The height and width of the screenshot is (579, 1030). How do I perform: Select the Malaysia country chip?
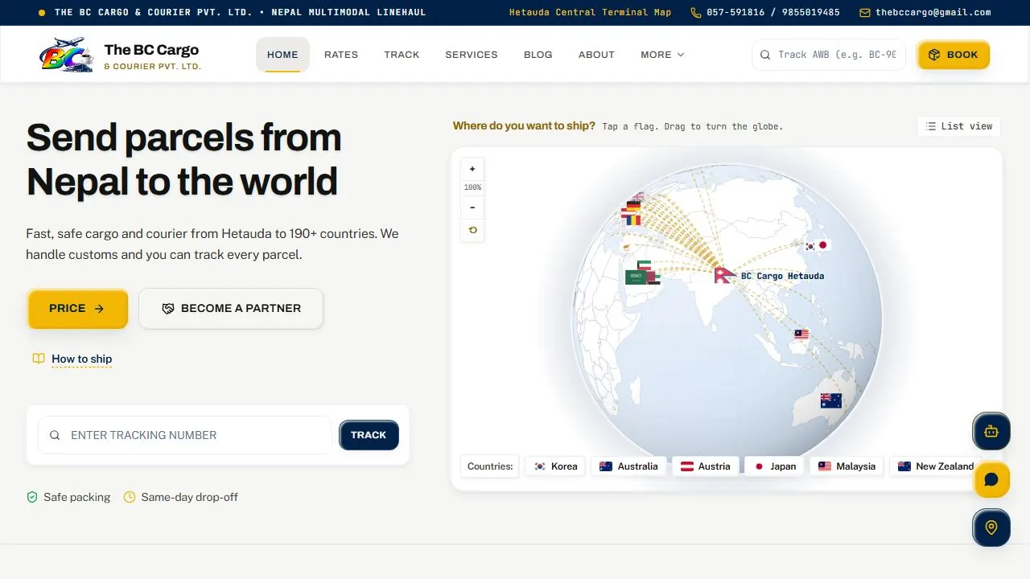(847, 466)
